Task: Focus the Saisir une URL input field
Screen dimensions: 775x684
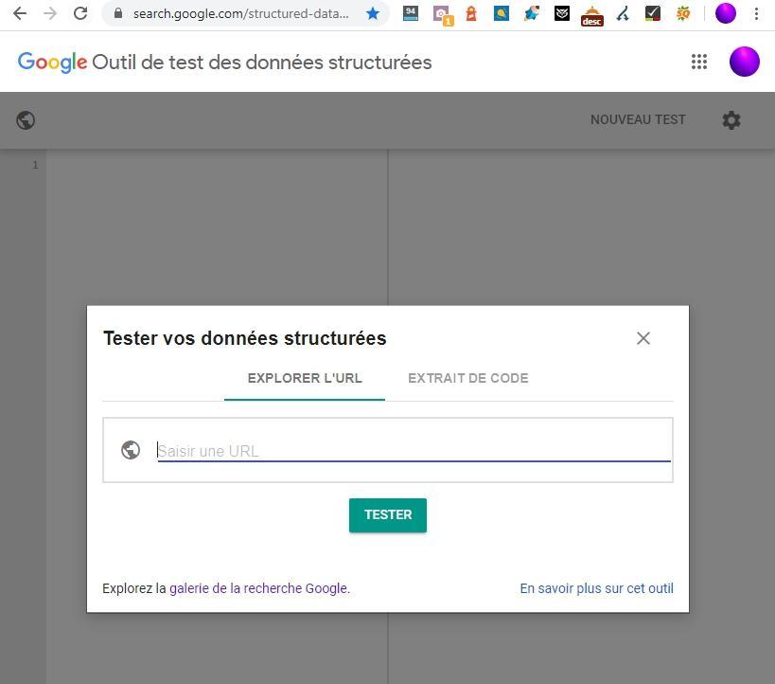Action: pyautogui.click(x=413, y=451)
